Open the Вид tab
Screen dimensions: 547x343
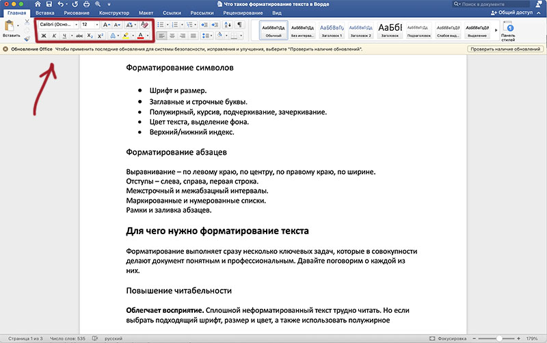point(277,13)
